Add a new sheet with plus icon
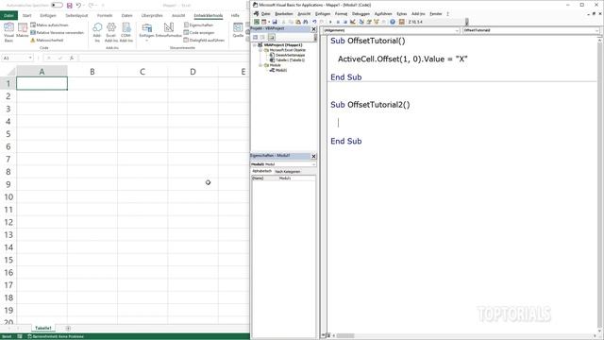604x340 pixels. click(68, 329)
